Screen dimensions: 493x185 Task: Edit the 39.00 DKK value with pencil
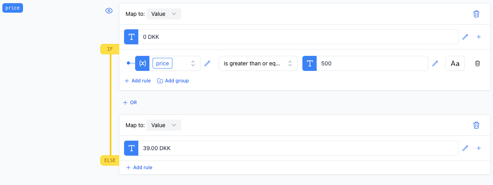click(465, 148)
